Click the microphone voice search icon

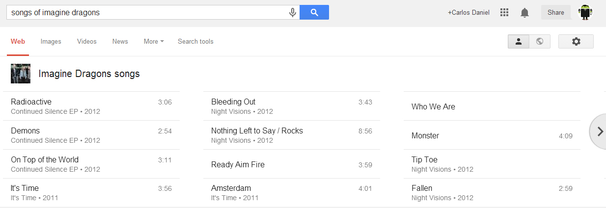(293, 13)
